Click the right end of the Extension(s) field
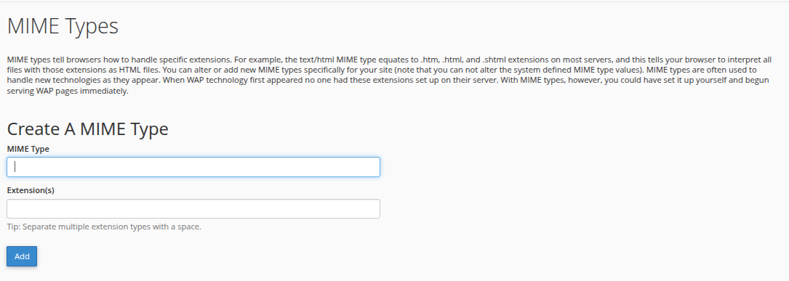789x281 pixels. click(370, 208)
